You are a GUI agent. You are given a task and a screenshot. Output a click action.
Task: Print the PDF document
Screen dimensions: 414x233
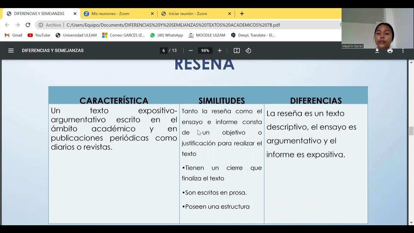click(x=390, y=50)
